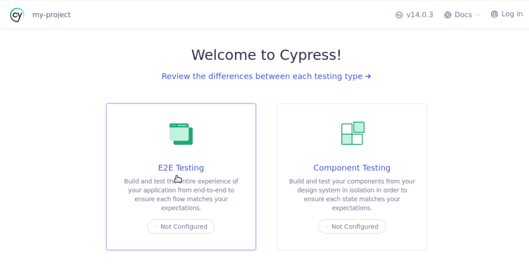Click the E2E Testing browser window icon
Image resolution: width=529 pixels, height=279 pixels.
point(181,134)
